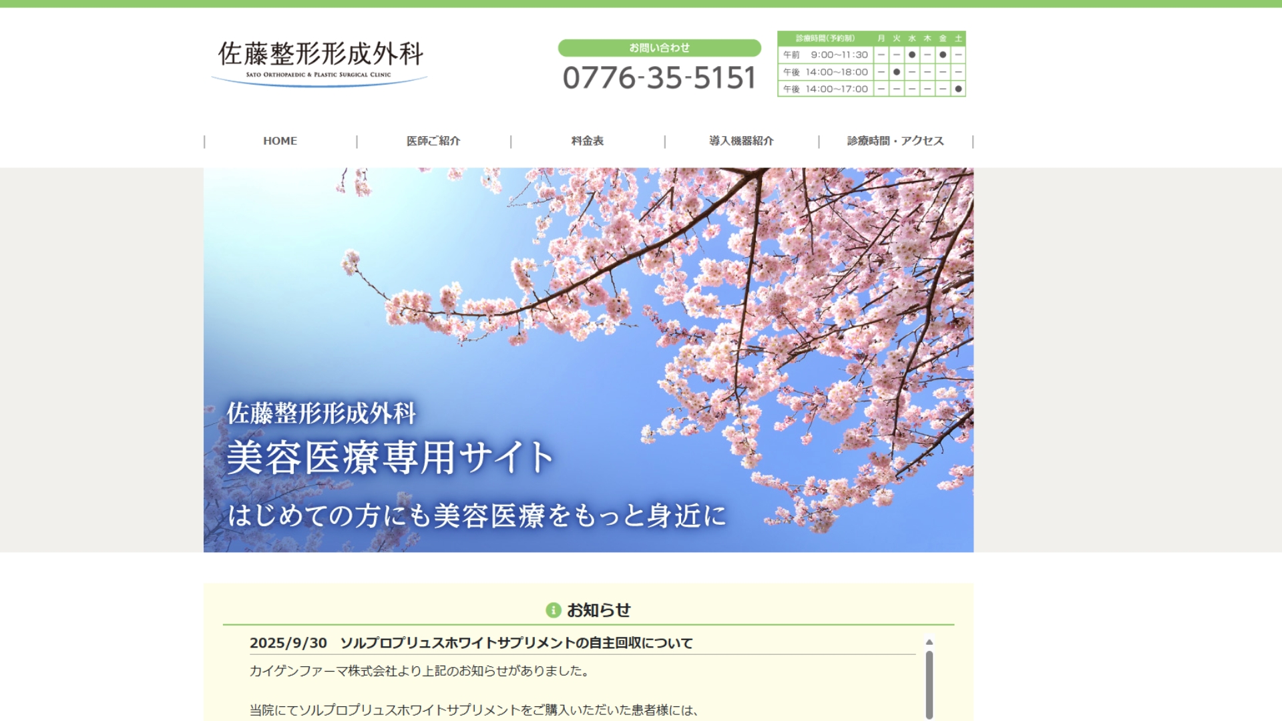Open the 導入機器紹介 equipment page

coord(740,140)
